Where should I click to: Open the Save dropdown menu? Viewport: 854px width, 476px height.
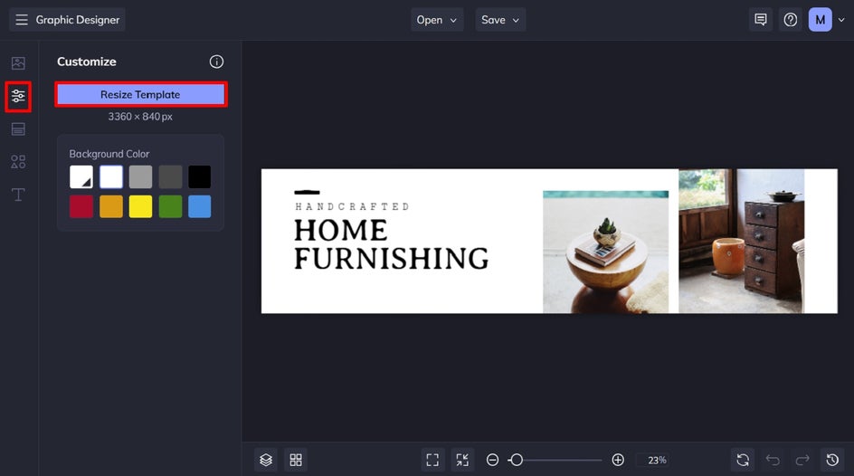pyautogui.click(x=500, y=20)
